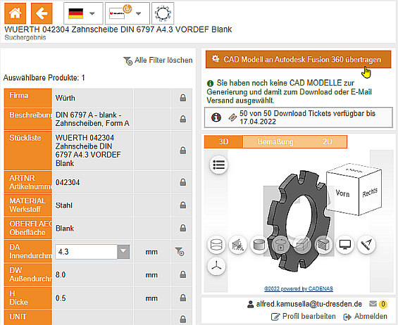
Task: Switch to the 2D view tab
Action: (x=327, y=141)
